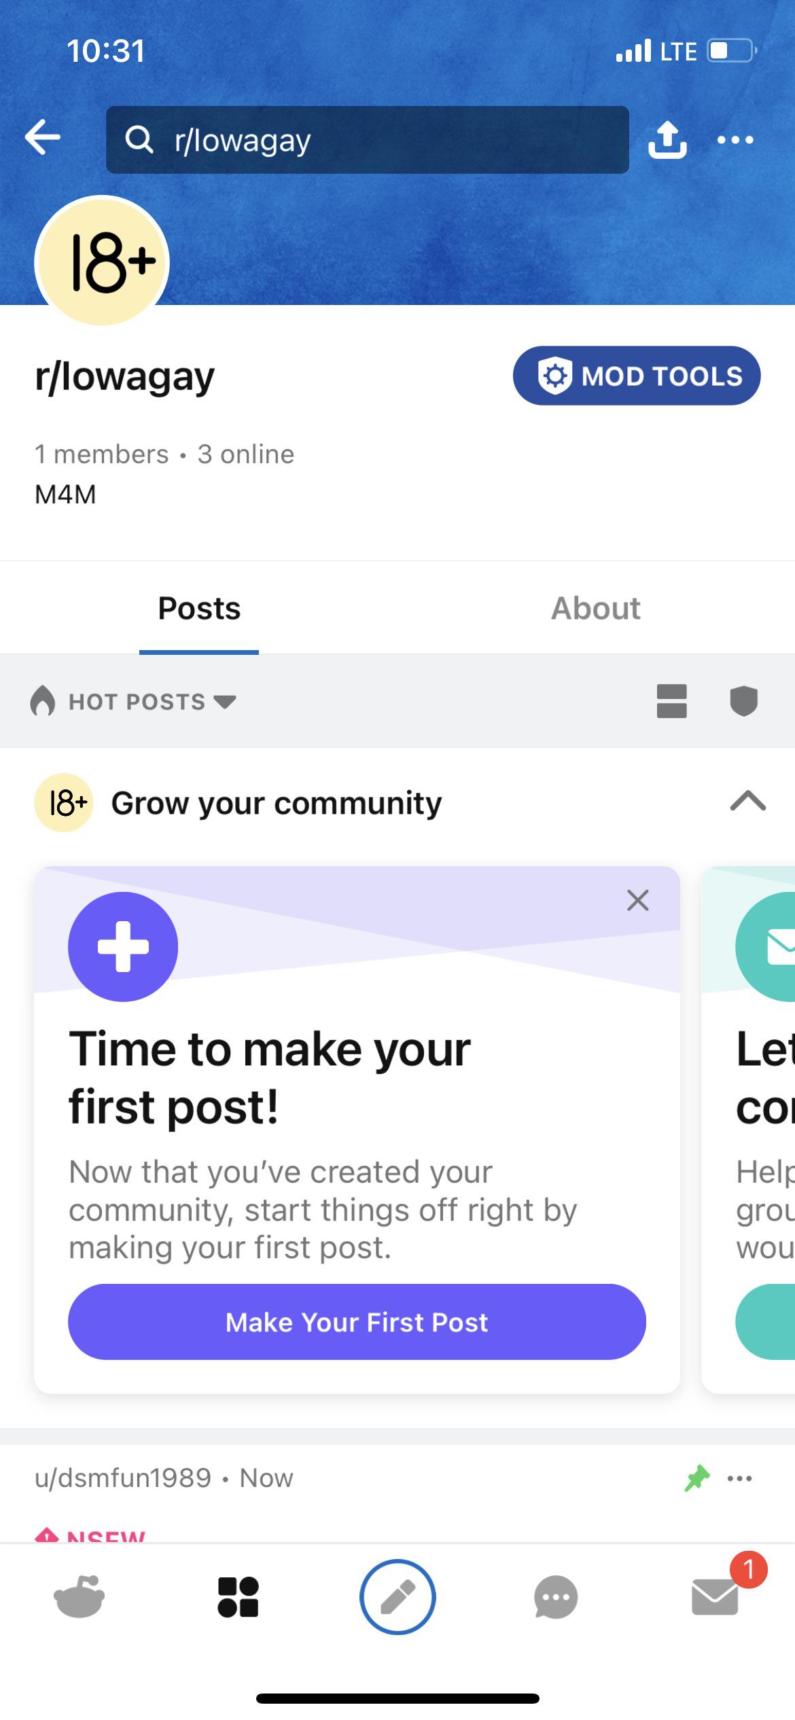This screenshot has width=795, height=1720.
Task: Select the Posts tab
Action: click(199, 608)
